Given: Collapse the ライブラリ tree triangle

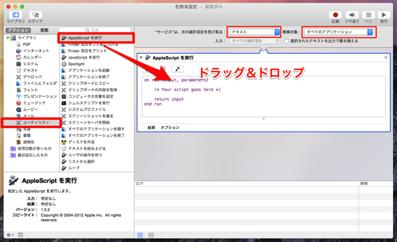Looking at the screenshot, I should pyautogui.click(x=8, y=38).
